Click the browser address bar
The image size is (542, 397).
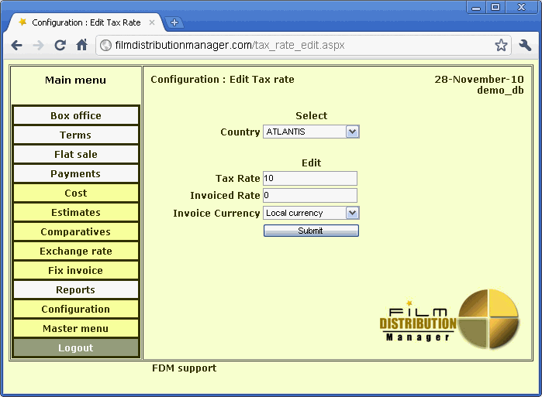[295, 45]
